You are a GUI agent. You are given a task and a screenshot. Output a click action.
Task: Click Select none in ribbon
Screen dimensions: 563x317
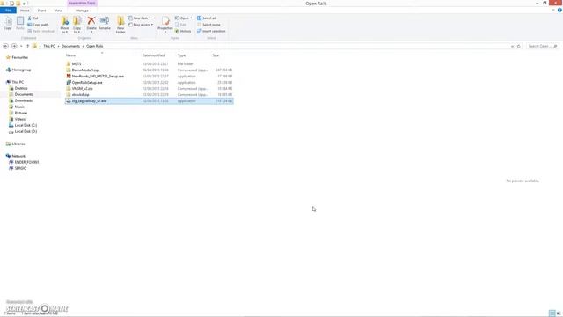208,25
